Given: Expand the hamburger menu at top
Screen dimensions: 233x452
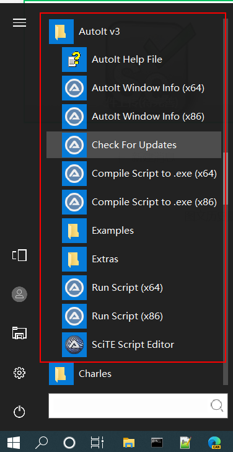Looking at the screenshot, I should [20, 22].
